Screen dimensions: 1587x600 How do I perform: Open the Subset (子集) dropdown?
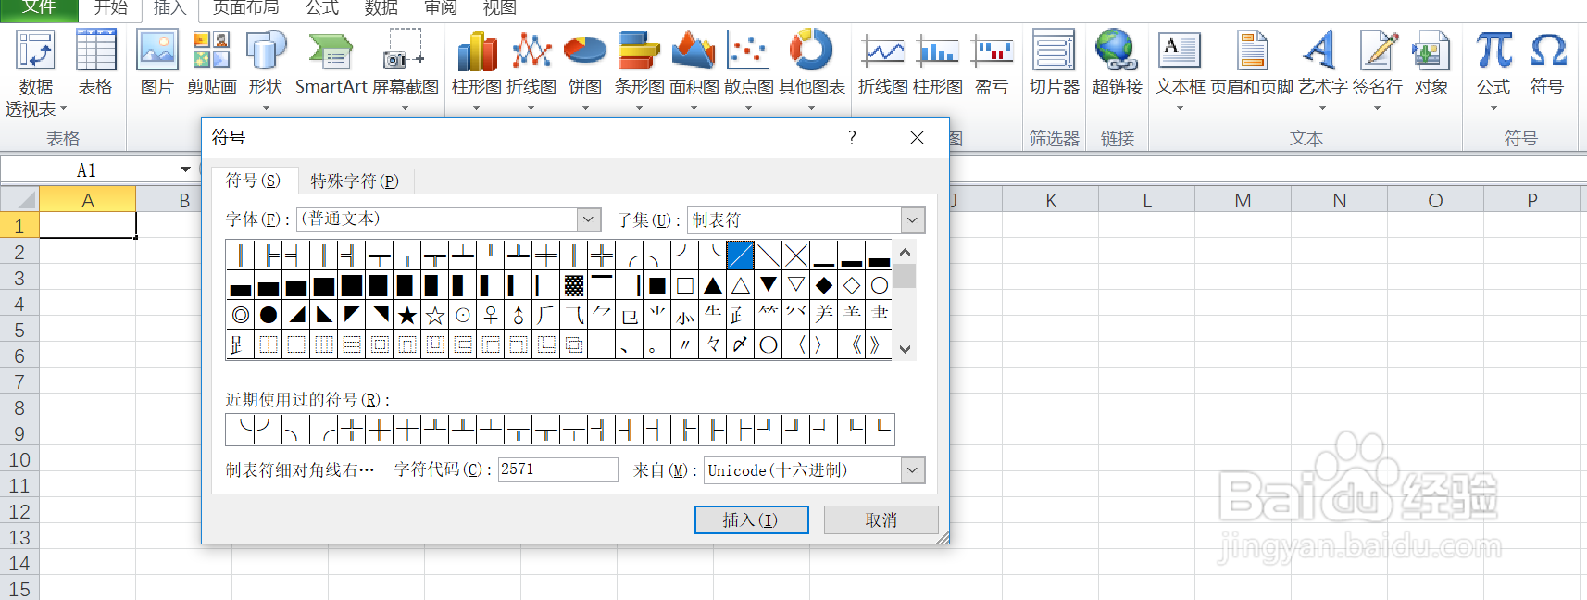[x=912, y=220]
